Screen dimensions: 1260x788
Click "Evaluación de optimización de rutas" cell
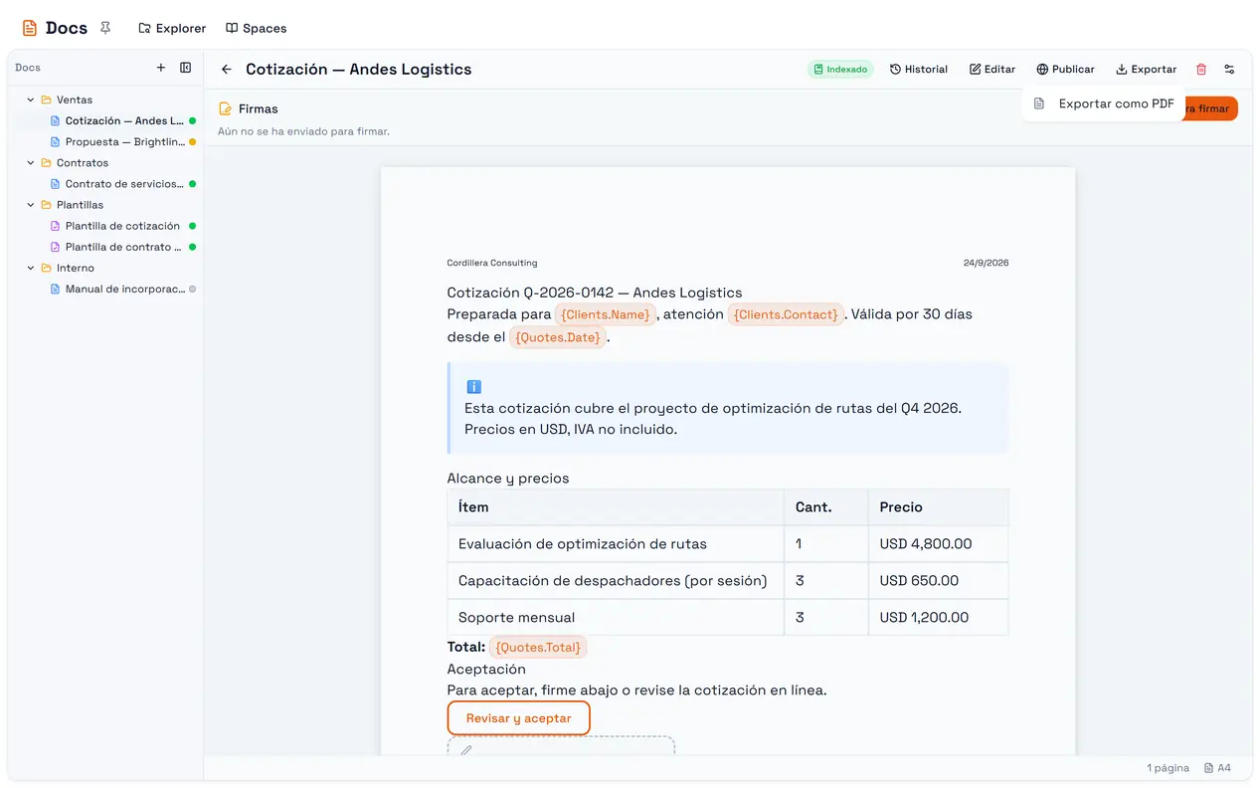pyautogui.click(x=616, y=544)
